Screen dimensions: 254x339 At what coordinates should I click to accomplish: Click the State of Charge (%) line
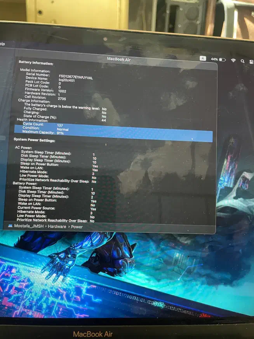(40, 117)
